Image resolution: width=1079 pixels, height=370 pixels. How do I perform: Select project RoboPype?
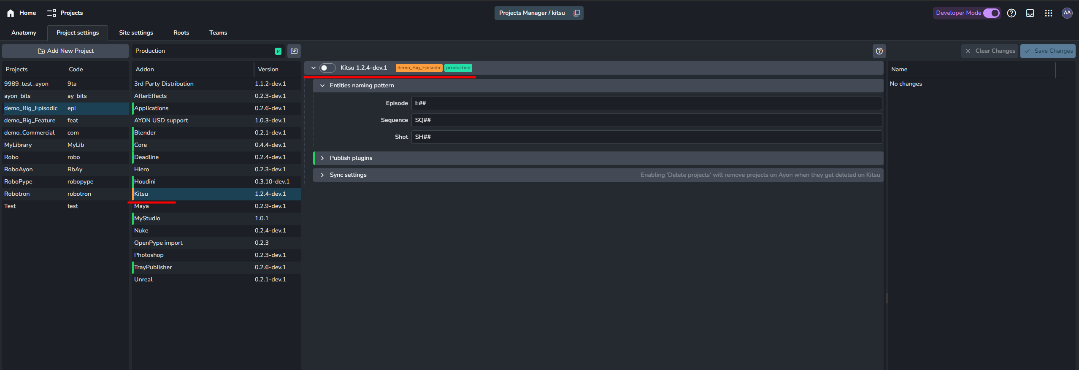(65, 182)
